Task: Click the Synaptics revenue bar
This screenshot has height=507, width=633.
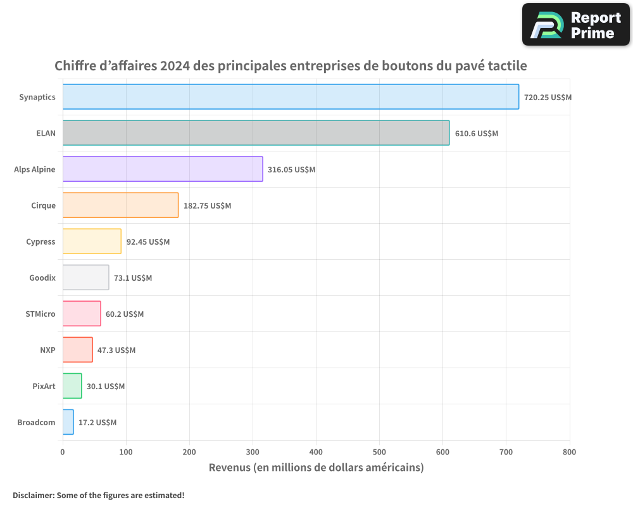Action: [x=291, y=97]
